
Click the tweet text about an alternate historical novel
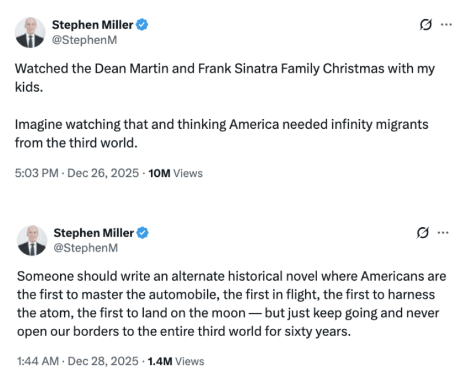point(231,276)
